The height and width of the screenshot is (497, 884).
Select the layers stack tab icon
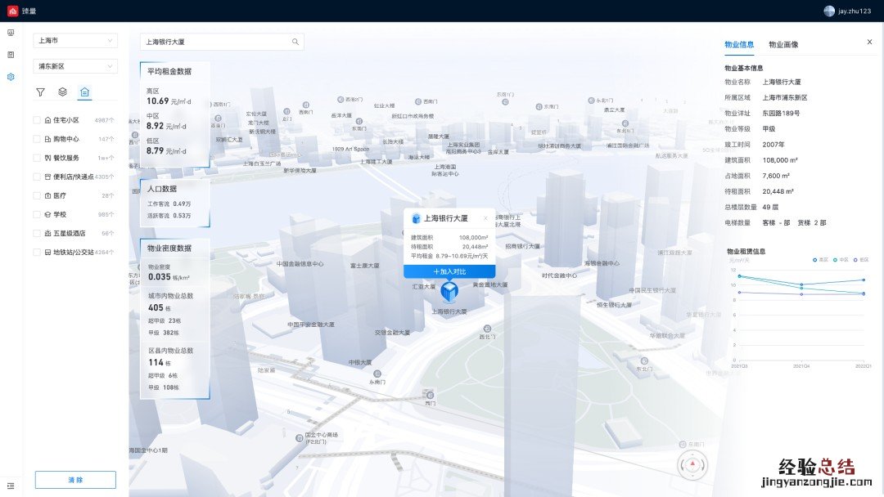62,92
